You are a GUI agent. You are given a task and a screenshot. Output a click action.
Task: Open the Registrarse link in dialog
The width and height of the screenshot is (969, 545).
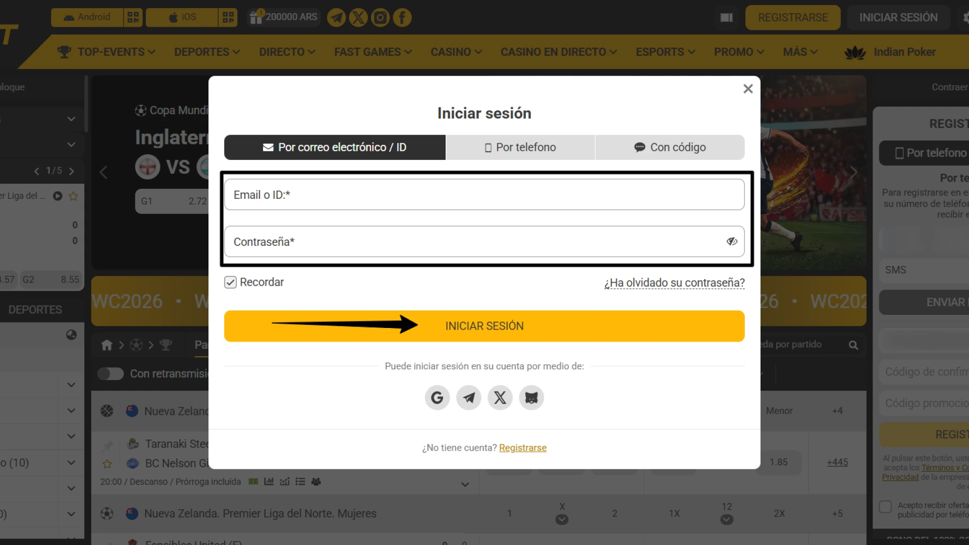(523, 448)
